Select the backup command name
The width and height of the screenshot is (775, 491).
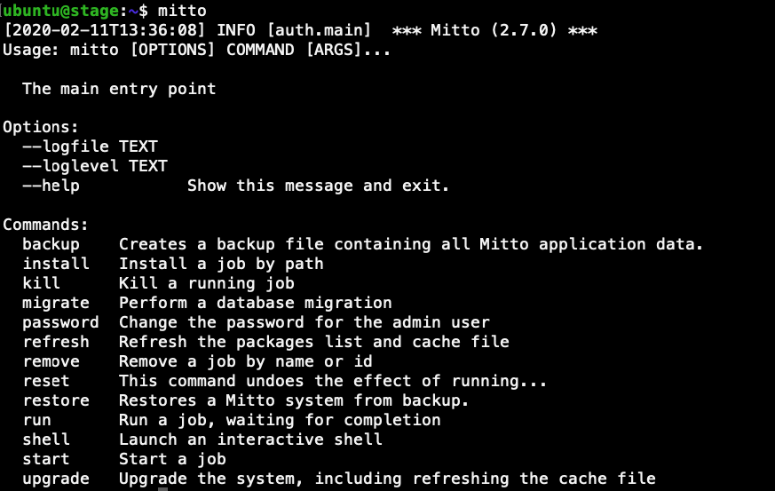pyautogui.click(x=51, y=244)
